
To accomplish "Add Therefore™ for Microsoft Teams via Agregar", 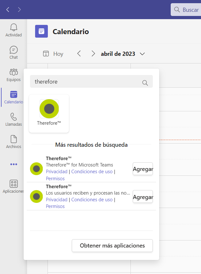I will tap(143, 169).
